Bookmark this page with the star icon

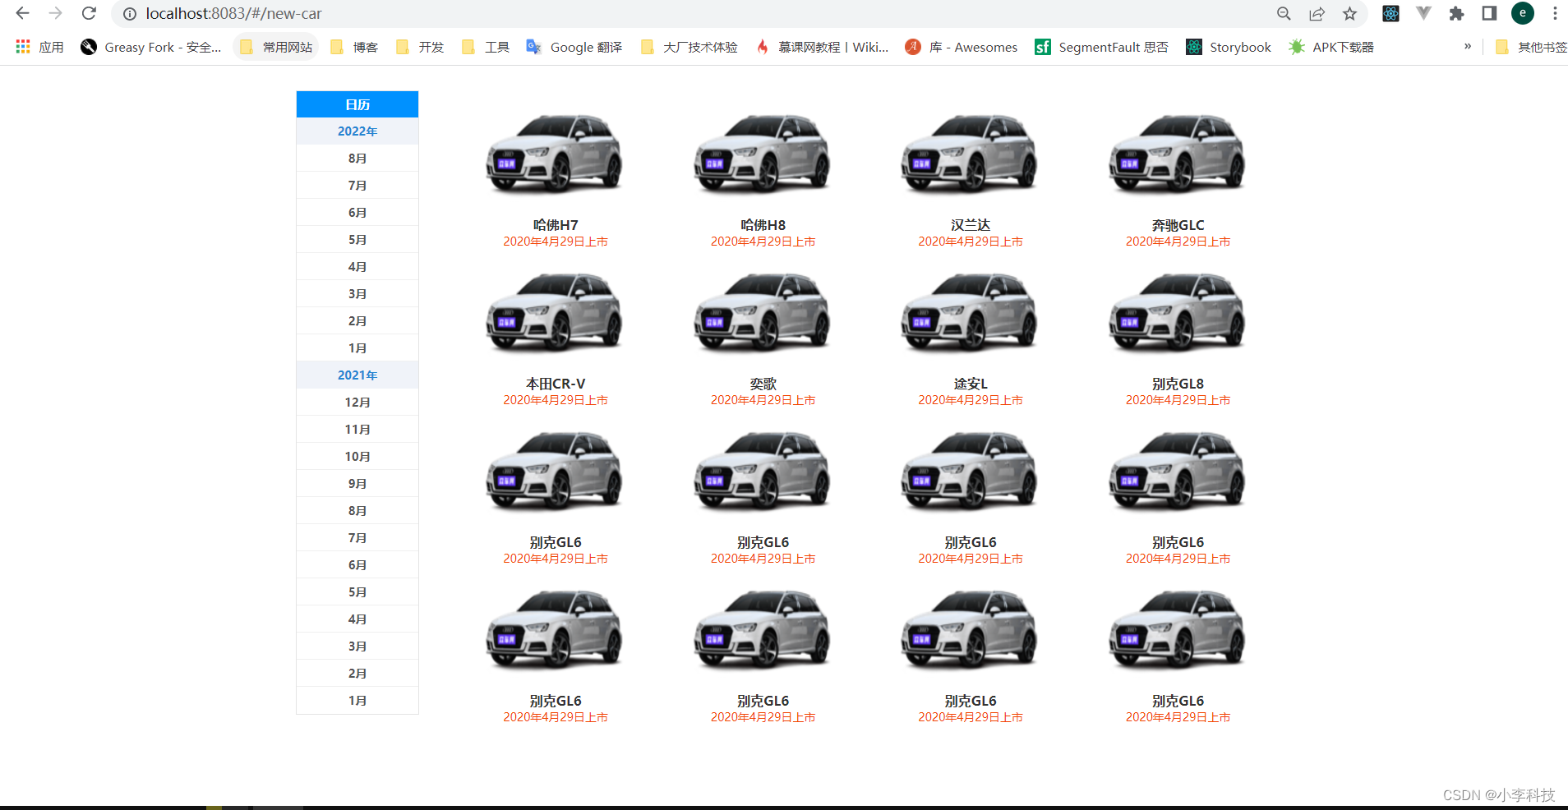tap(1349, 13)
